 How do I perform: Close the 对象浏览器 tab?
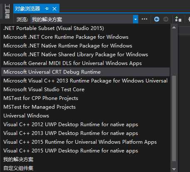54,9
